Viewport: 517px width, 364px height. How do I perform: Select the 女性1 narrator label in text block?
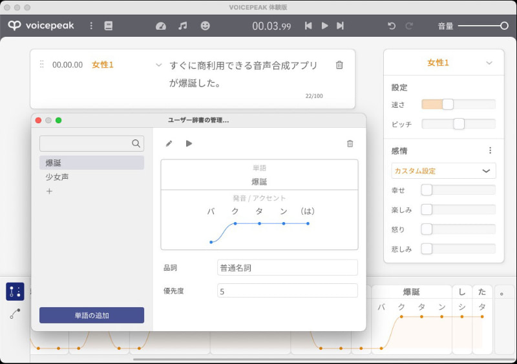pyautogui.click(x=103, y=65)
